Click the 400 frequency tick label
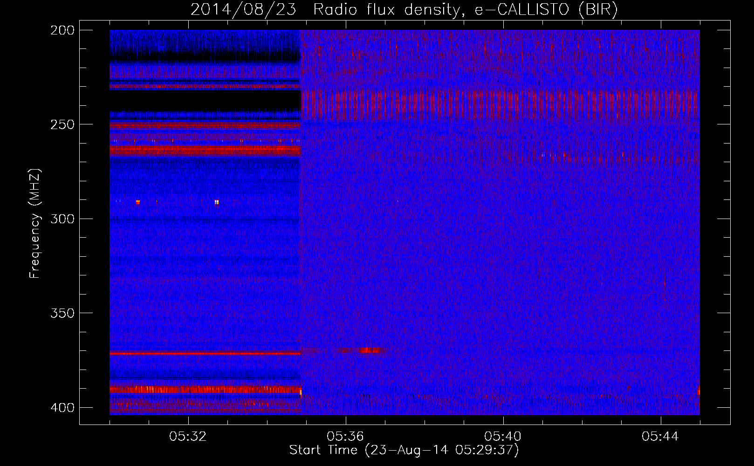Screen dimensions: 754x466 [x=62, y=407]
